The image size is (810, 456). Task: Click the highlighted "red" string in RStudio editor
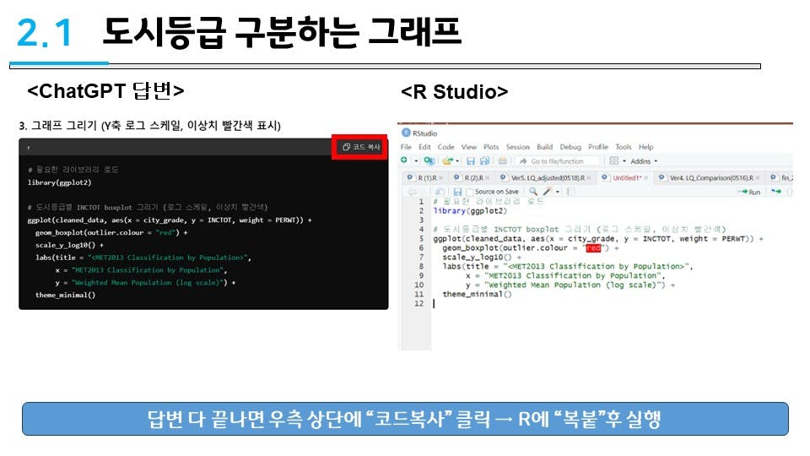[593, 248]
